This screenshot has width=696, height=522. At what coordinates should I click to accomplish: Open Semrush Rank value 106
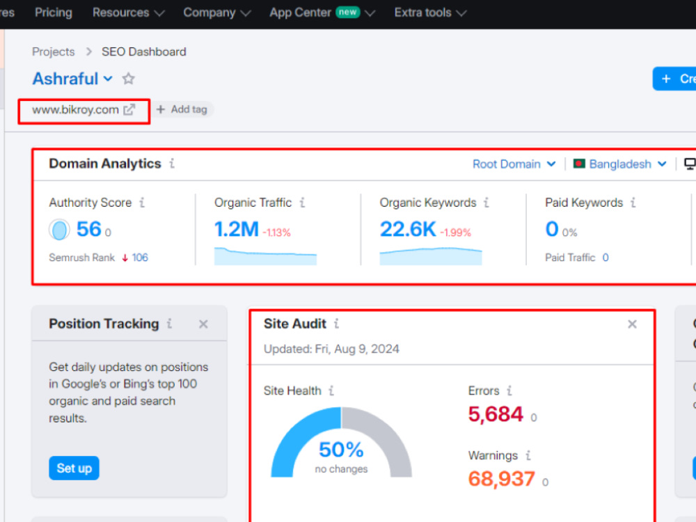click(140, 258)
